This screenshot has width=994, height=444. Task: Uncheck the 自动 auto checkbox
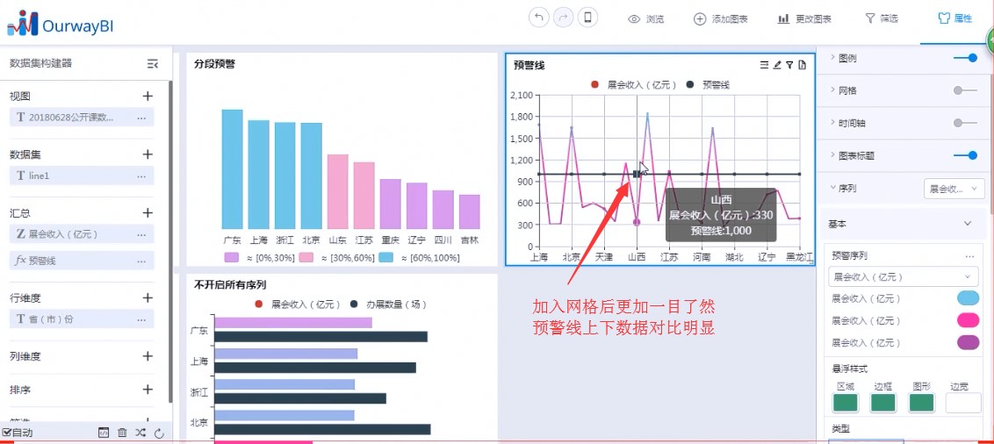click(6, 433)
